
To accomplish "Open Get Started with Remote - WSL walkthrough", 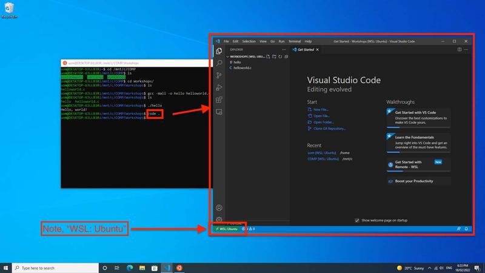I will click(x=418, y=164).
